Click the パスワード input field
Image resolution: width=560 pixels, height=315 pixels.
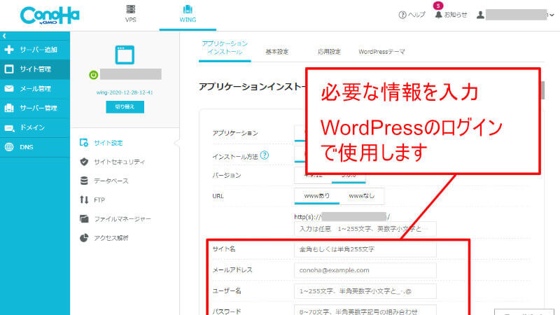click(365, 310)
